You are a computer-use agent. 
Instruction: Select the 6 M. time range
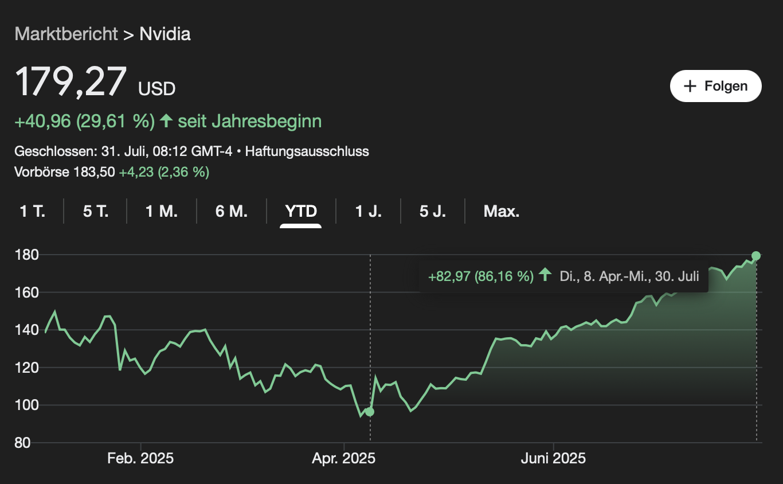232,212
